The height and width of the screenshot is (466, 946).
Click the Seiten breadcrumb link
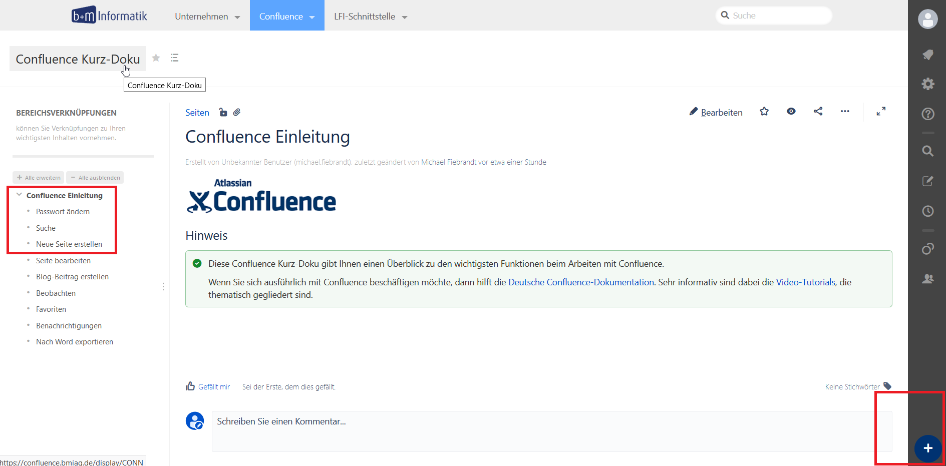pos(197,113)
